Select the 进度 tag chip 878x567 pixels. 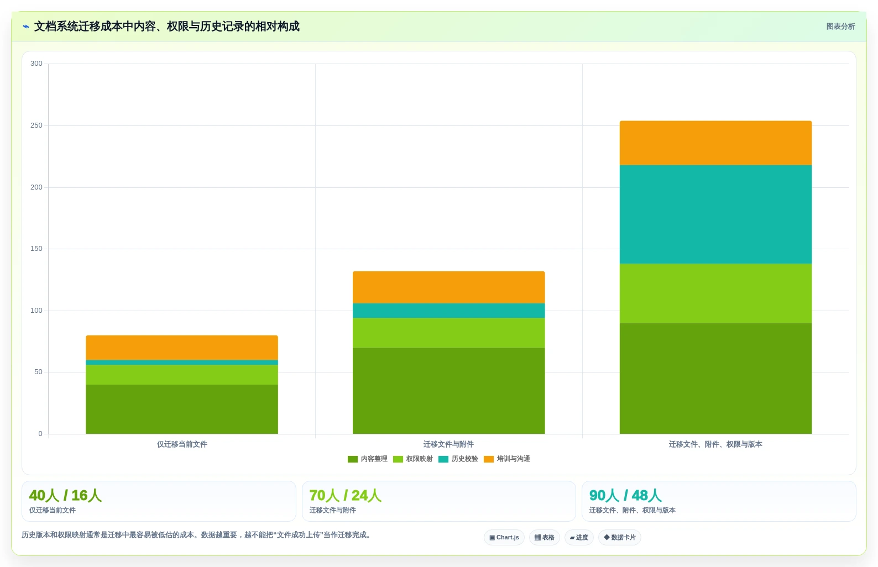click(x=579, y=538)
